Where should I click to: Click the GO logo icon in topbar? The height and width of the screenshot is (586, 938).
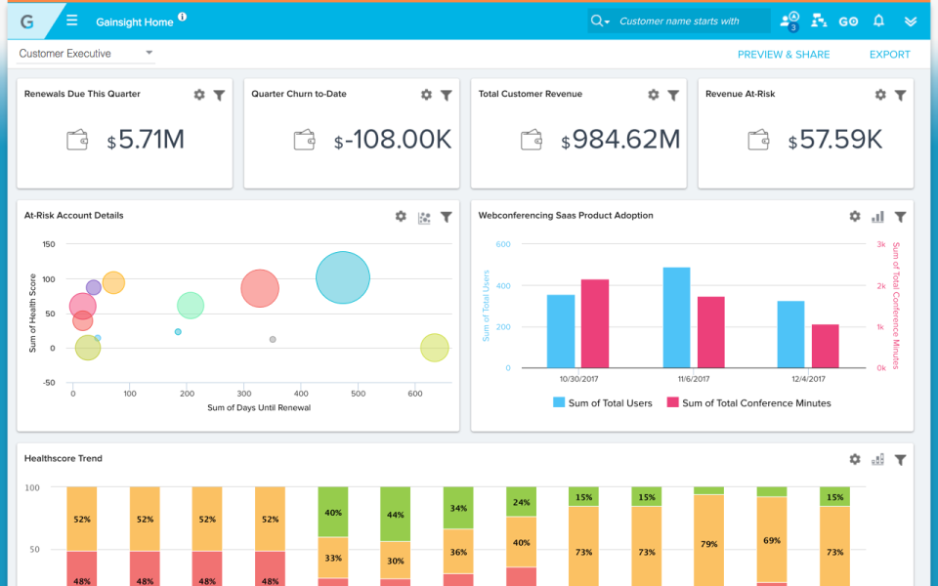click(x=848, y=20)
